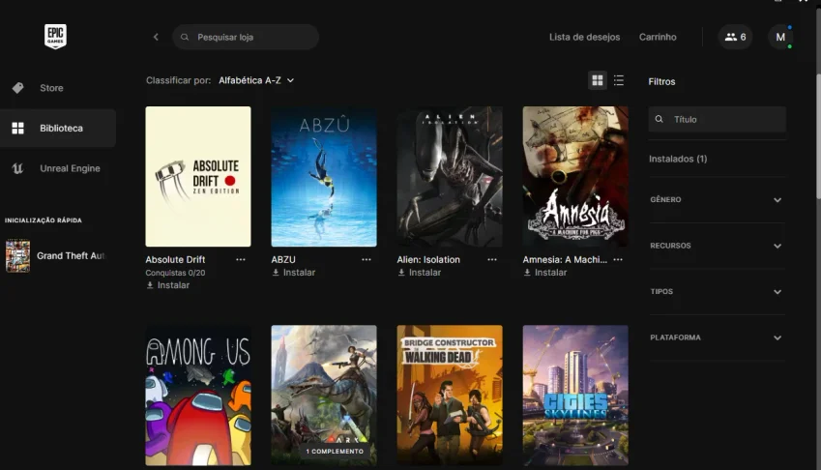Image resolution: width=821 pixels, height=470 pixels.
Task: Open the M profile avatar menu
Action: point(780,37)
